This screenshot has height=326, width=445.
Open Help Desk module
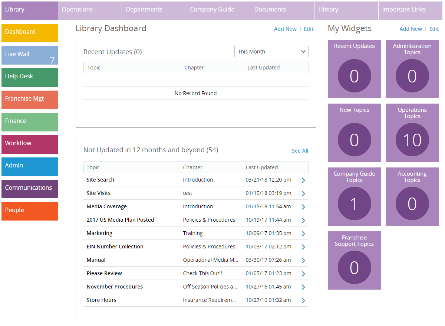click(30, 78)
